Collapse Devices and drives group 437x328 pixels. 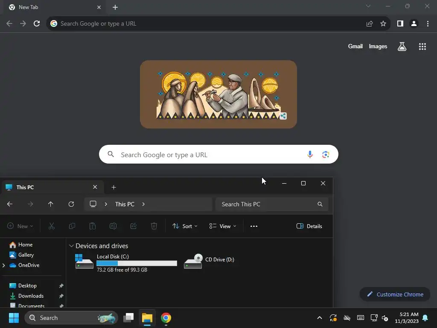pos(71,246)
